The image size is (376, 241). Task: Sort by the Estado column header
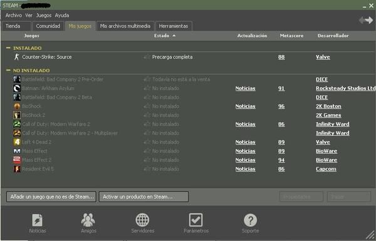coord(164,36)
